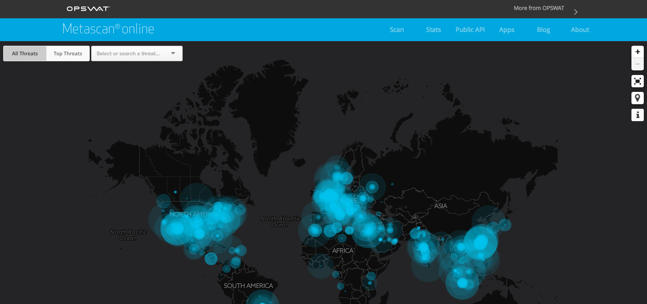
Task: Zoom out with the minus button
Action: coord(637,64)
